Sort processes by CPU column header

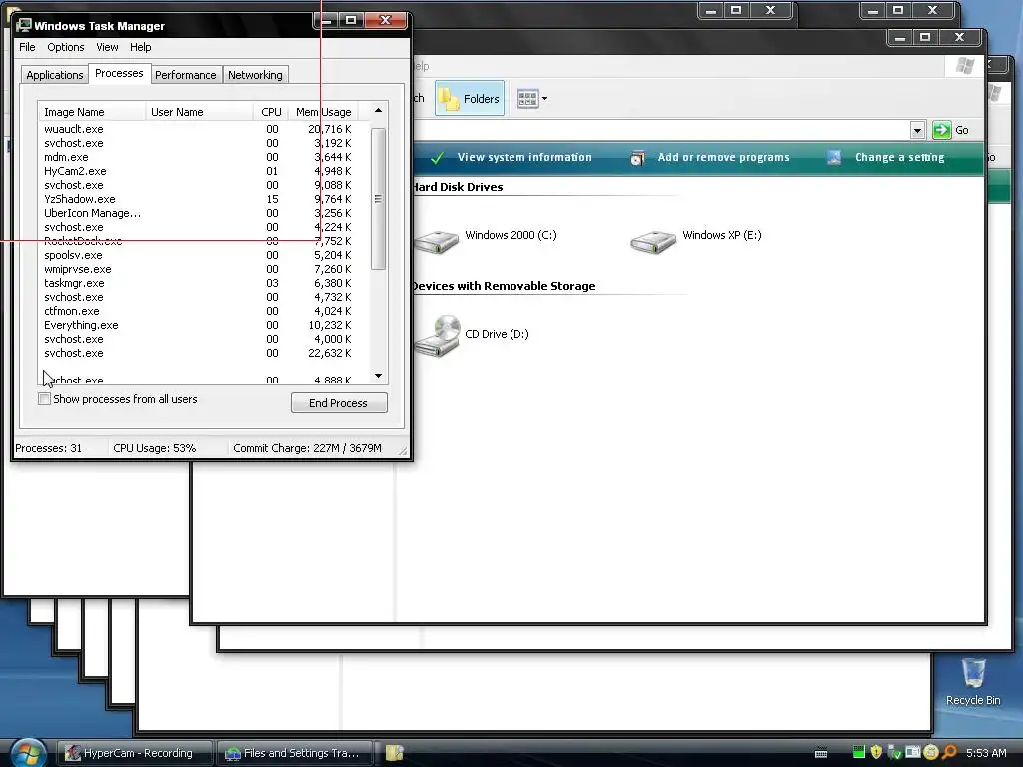click(x=271, y=112)
